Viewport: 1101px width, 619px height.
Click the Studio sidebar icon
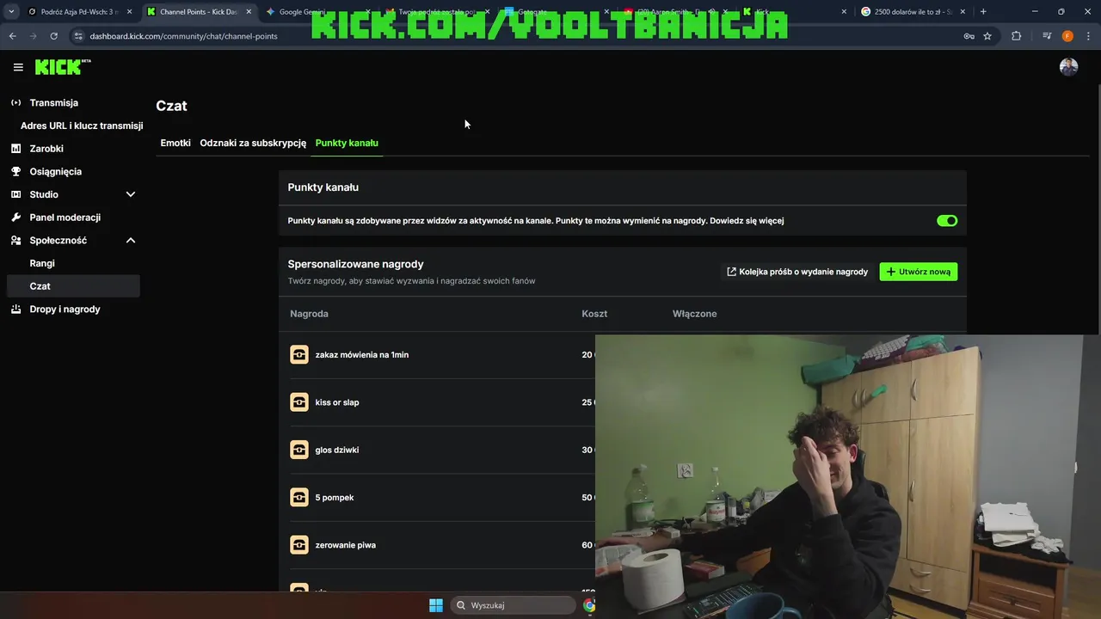tap(15, 194)
